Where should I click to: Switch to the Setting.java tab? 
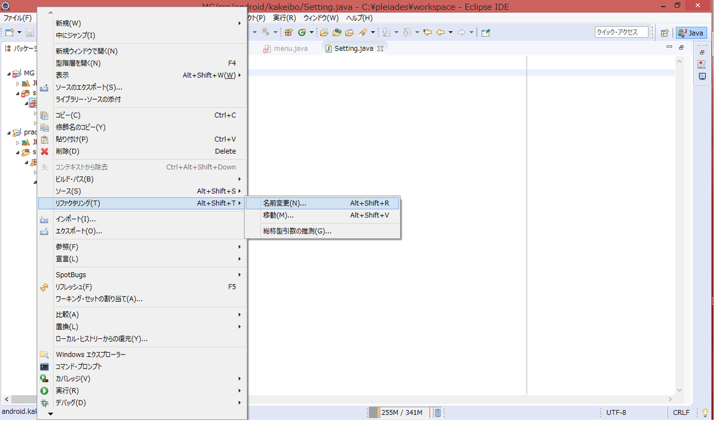pos(354,48)
